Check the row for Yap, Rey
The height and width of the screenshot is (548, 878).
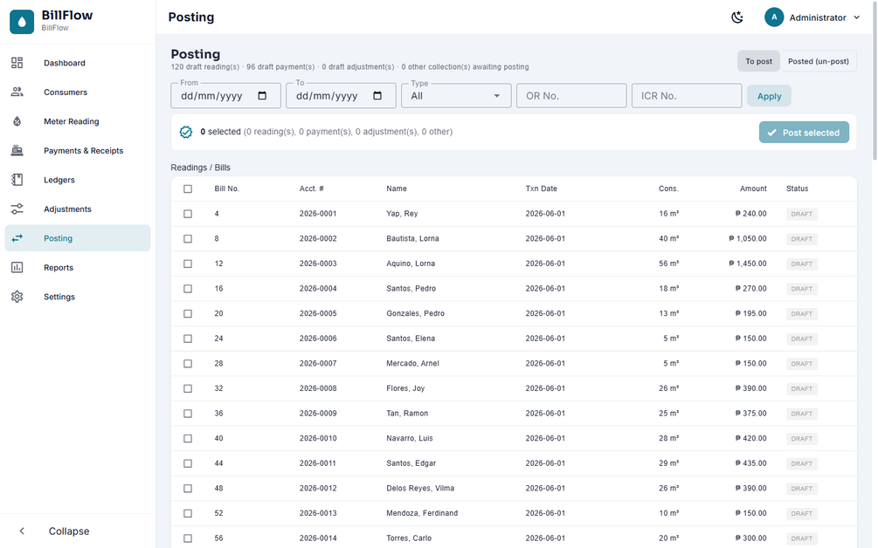tap(188, 214)
